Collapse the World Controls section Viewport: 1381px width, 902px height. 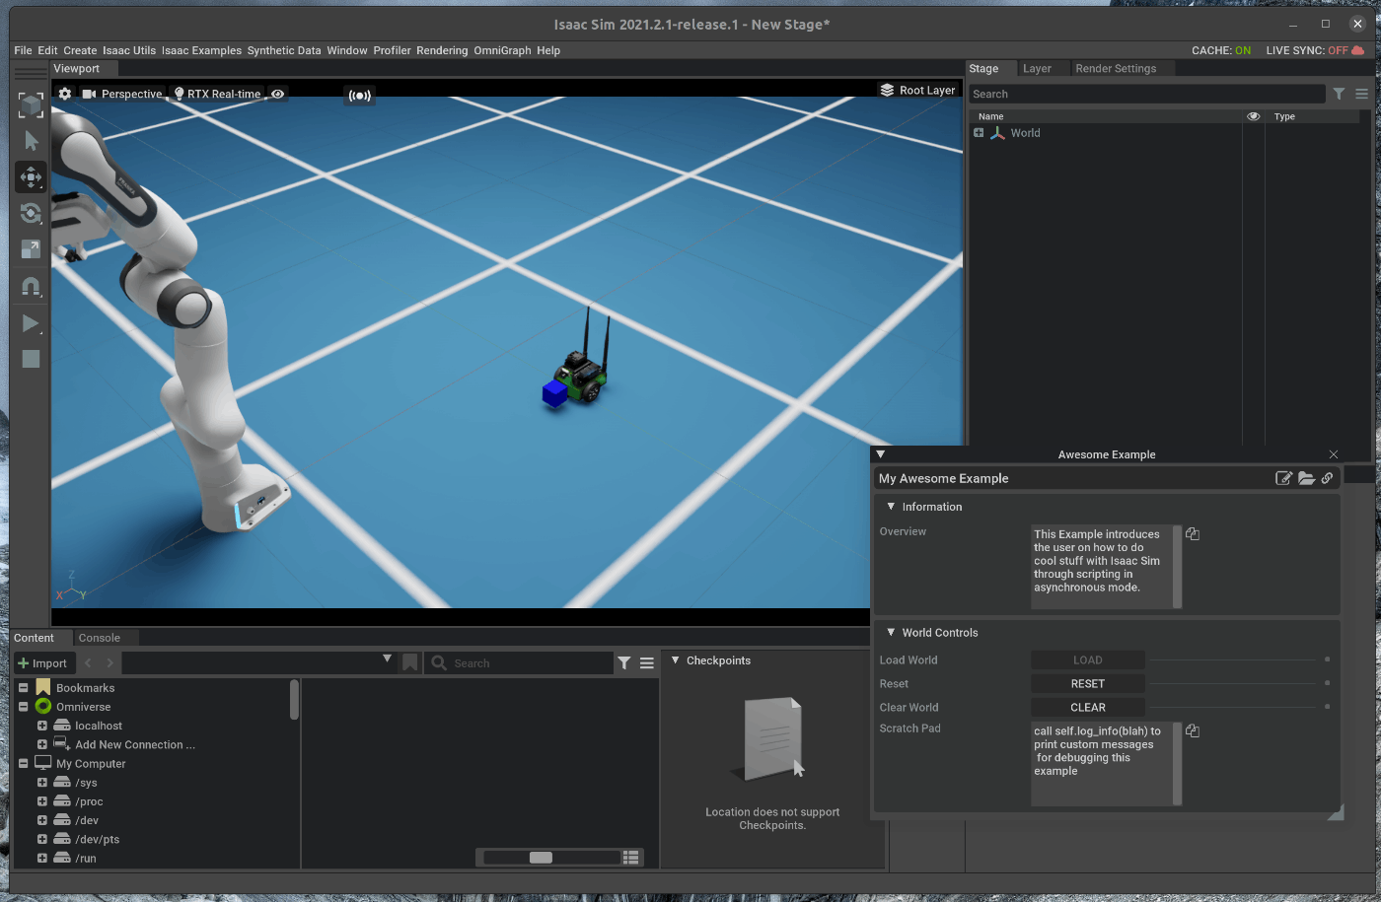click(891, 633)
